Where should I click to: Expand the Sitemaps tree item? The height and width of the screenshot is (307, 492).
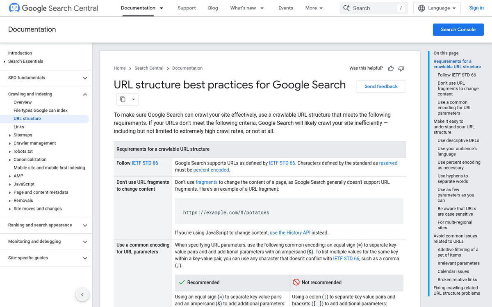[10, 135]
